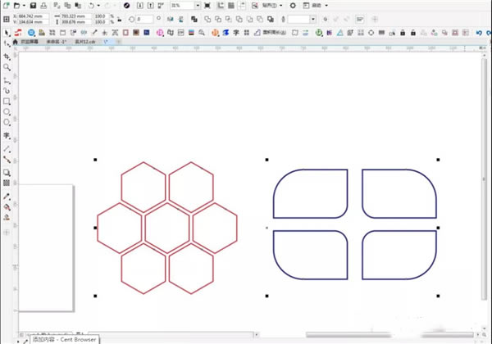492x344 pixels.
Task: Click the full-screen preview icon
Action: click(x=207, y=6)
